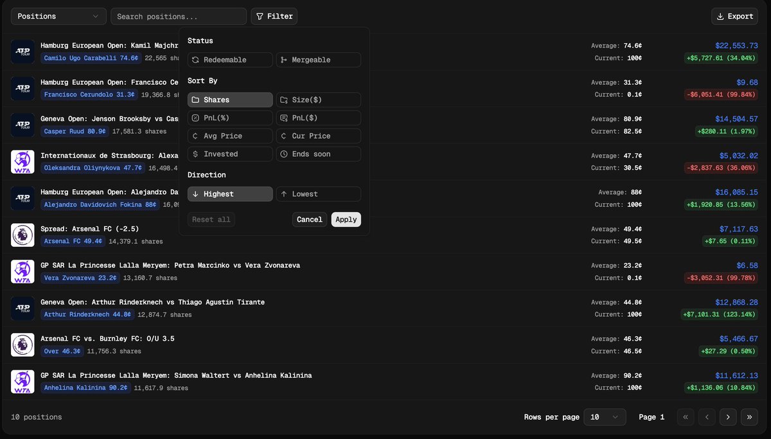Click the Vera Zvonareva 23.2¢ tag
This screenshot has height=439, width=771.
coord(81,278)
